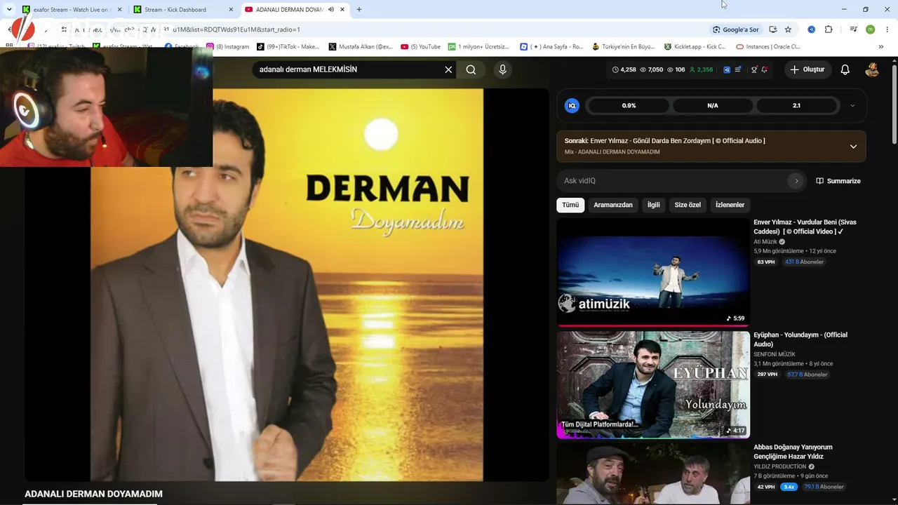Click the 297 VPH badge
This screenshot has width=898, height=505.
point(768,375)
